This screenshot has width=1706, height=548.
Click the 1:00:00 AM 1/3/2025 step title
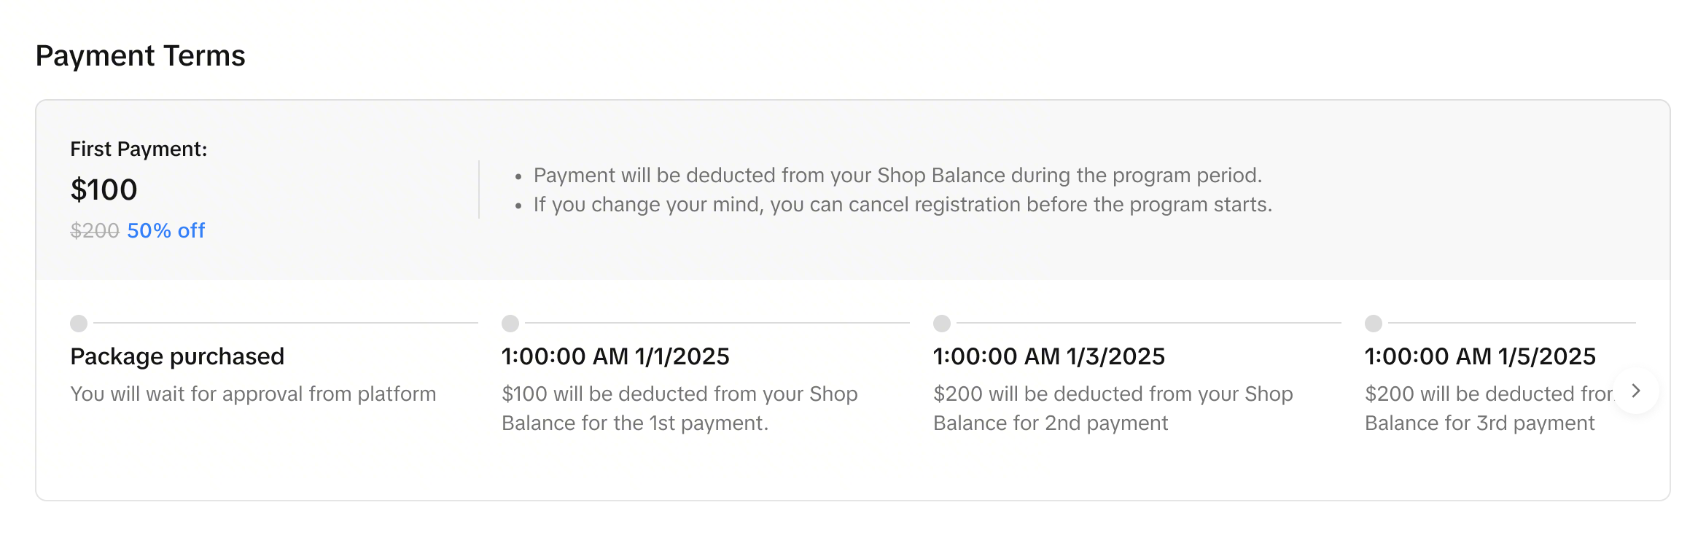1049,356
